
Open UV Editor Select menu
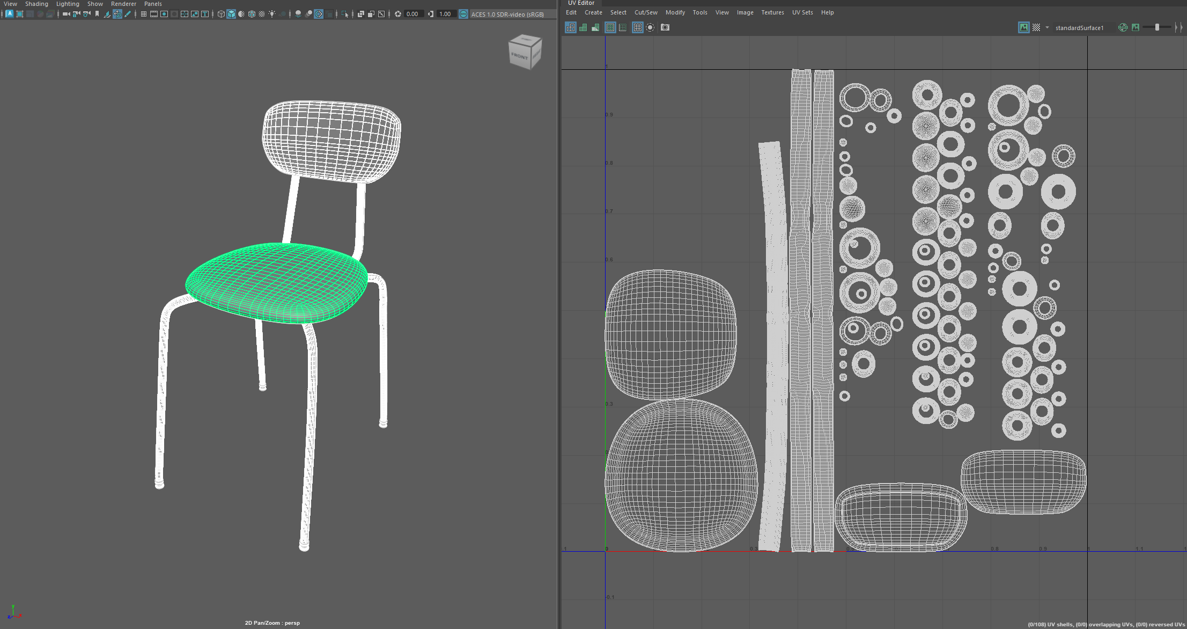pyautogui.click(x=618, y=12)
